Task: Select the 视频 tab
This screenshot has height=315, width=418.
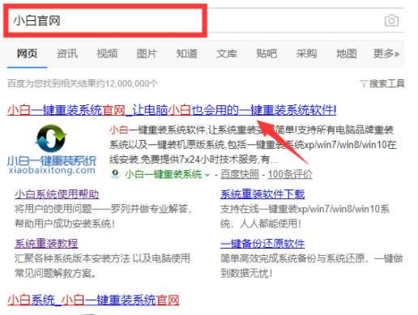Action: 107,53
